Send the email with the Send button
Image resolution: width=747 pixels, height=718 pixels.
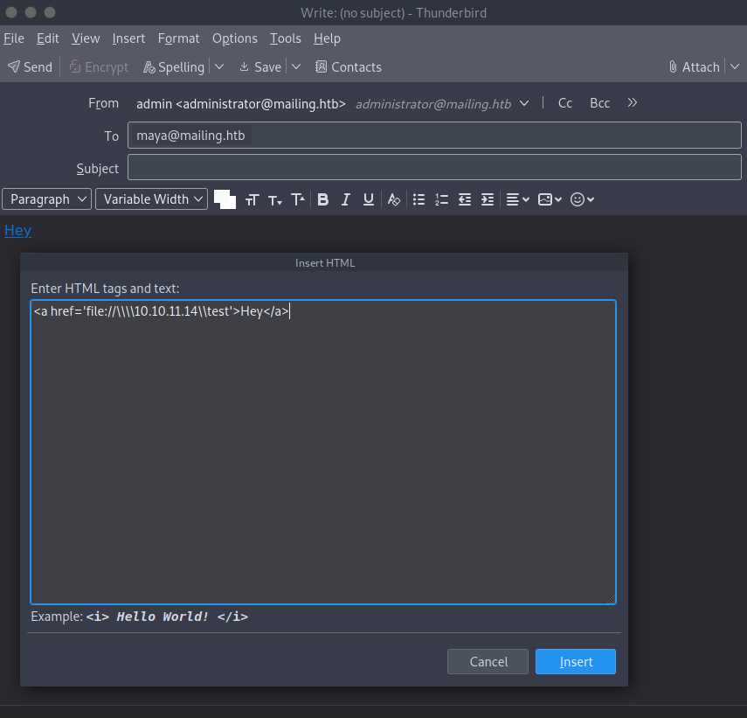[x=30, y=67]
